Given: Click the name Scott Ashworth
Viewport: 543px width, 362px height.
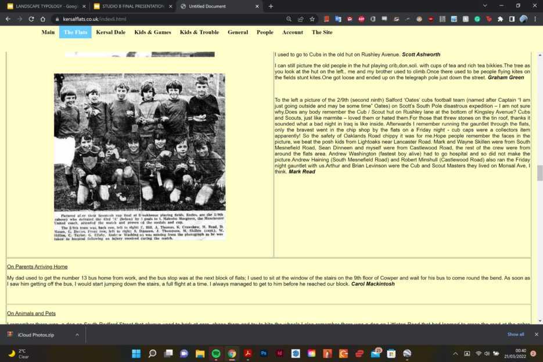Looking at the screenshot, I should pos(421,55).
